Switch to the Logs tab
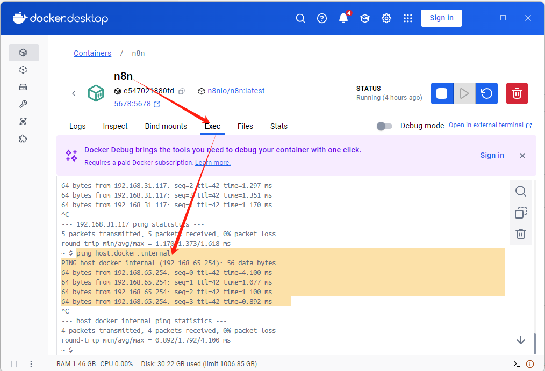Screen dimensions: 545x371 (77, 126)
